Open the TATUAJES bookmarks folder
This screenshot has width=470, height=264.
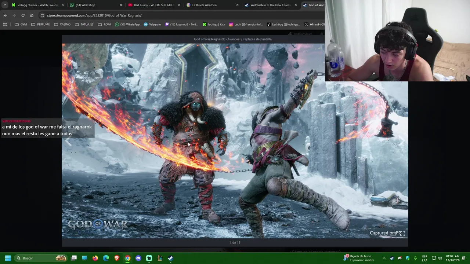coord(84,25)
